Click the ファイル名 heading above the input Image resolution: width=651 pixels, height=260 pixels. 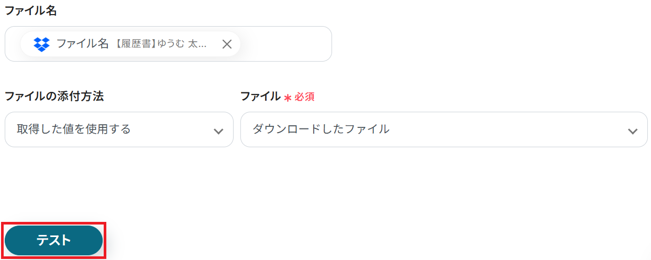30,11
